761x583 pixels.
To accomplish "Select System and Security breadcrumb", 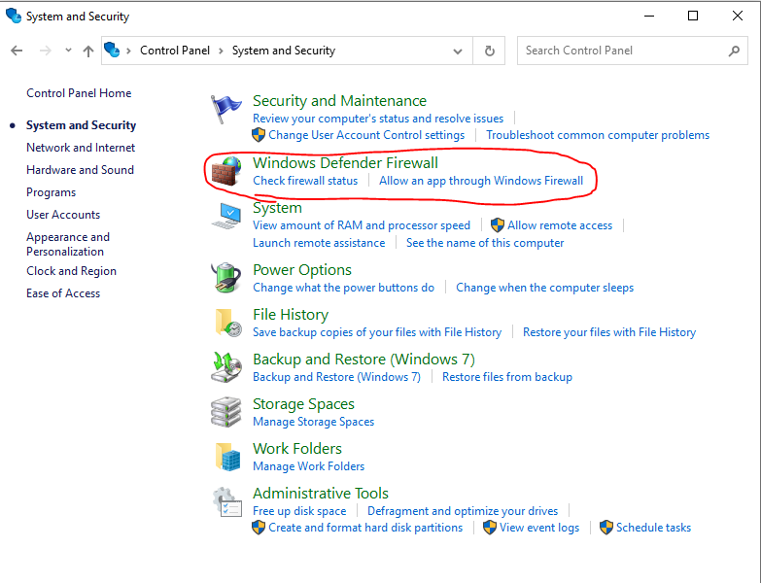I will click(284, 51).
